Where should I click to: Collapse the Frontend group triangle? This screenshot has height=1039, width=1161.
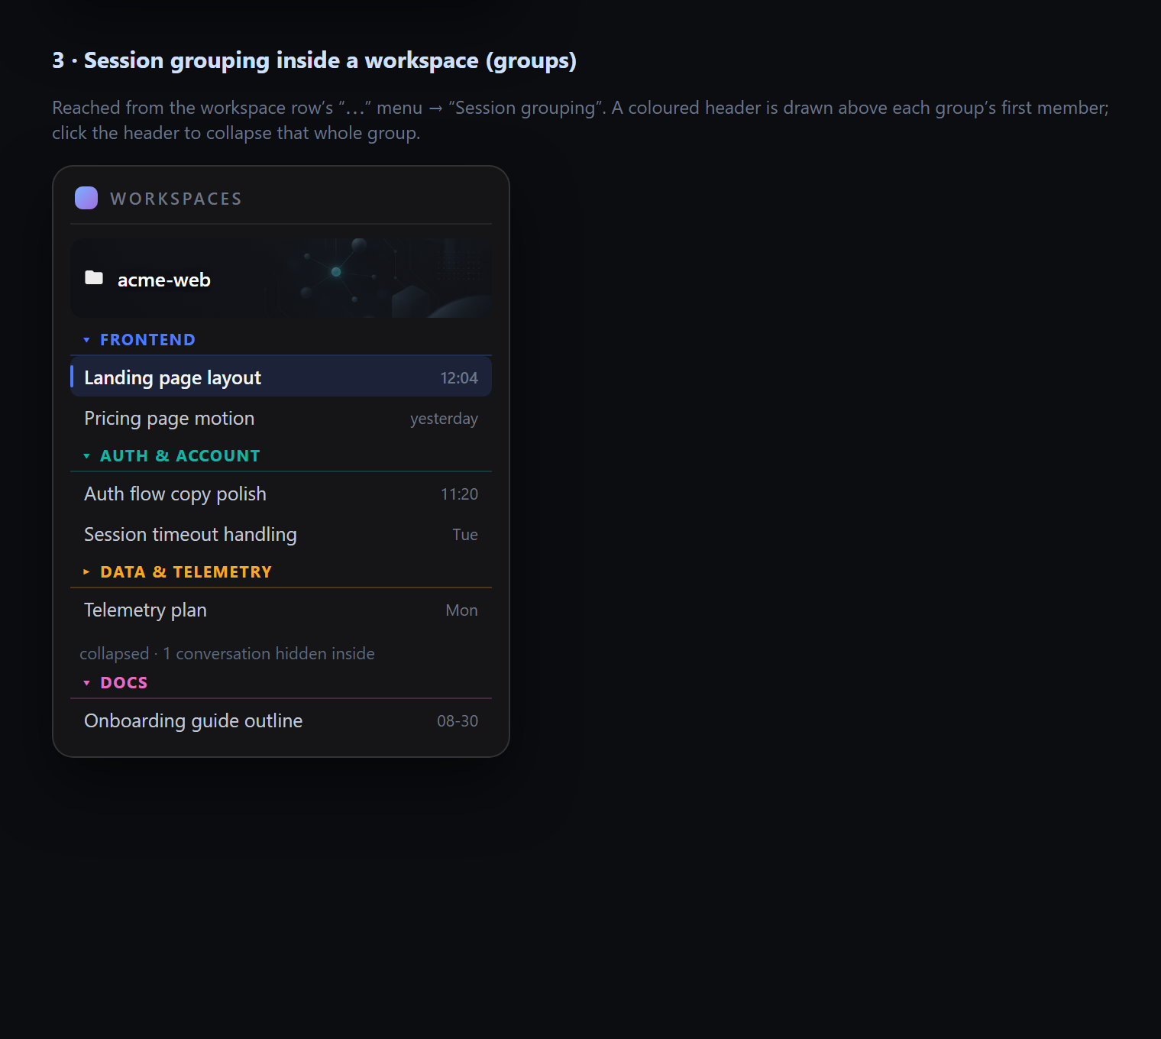tap(86, 340)
